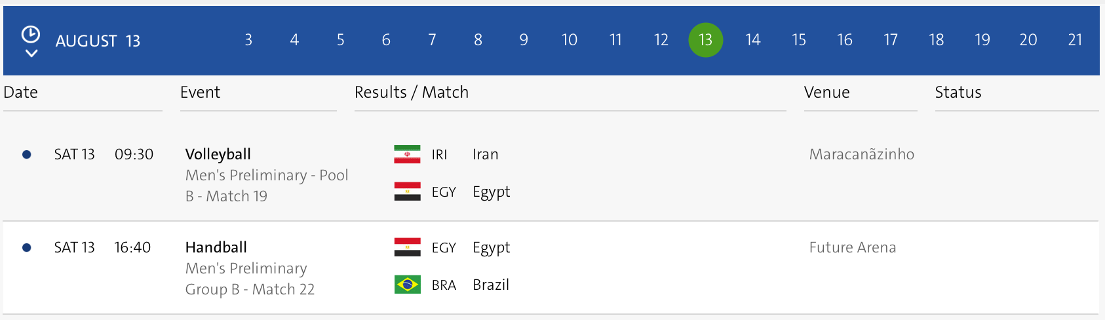Expand the date picker chevron
The height and width of the screenshot is (320, 1105).
pyautogui.click(x=31, y=53)
